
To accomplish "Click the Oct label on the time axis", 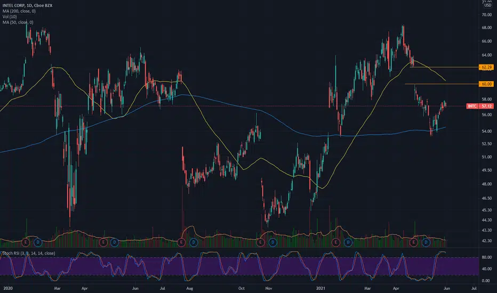I will 241,288.
